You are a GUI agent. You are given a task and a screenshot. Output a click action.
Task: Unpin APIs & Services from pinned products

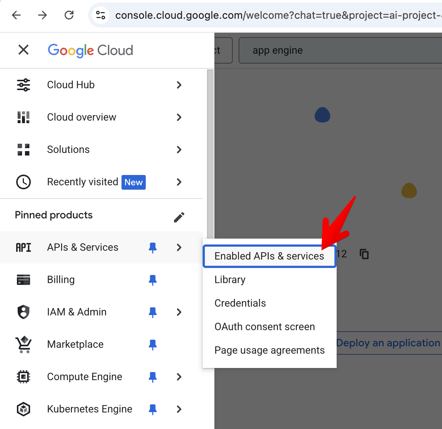(153, 247)
